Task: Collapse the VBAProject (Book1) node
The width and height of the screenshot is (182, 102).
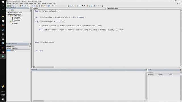Action: (7, 14)
